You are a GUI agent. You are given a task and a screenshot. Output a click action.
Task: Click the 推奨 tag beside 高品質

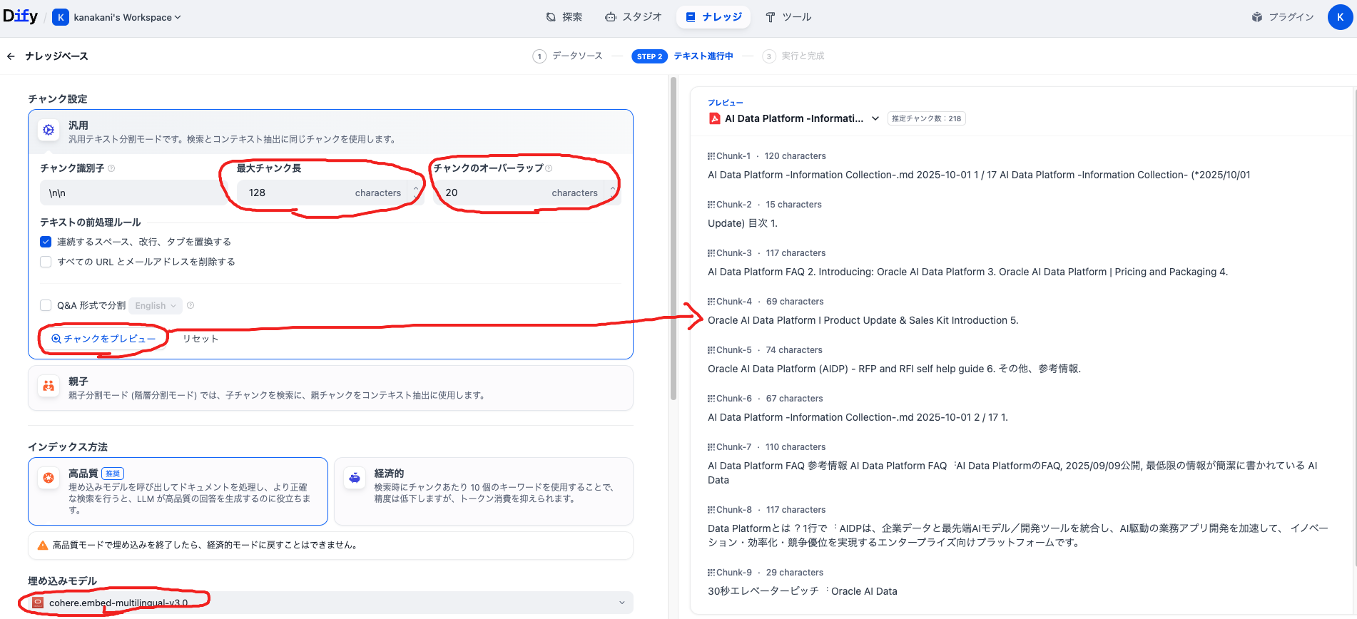coord(113,474)
